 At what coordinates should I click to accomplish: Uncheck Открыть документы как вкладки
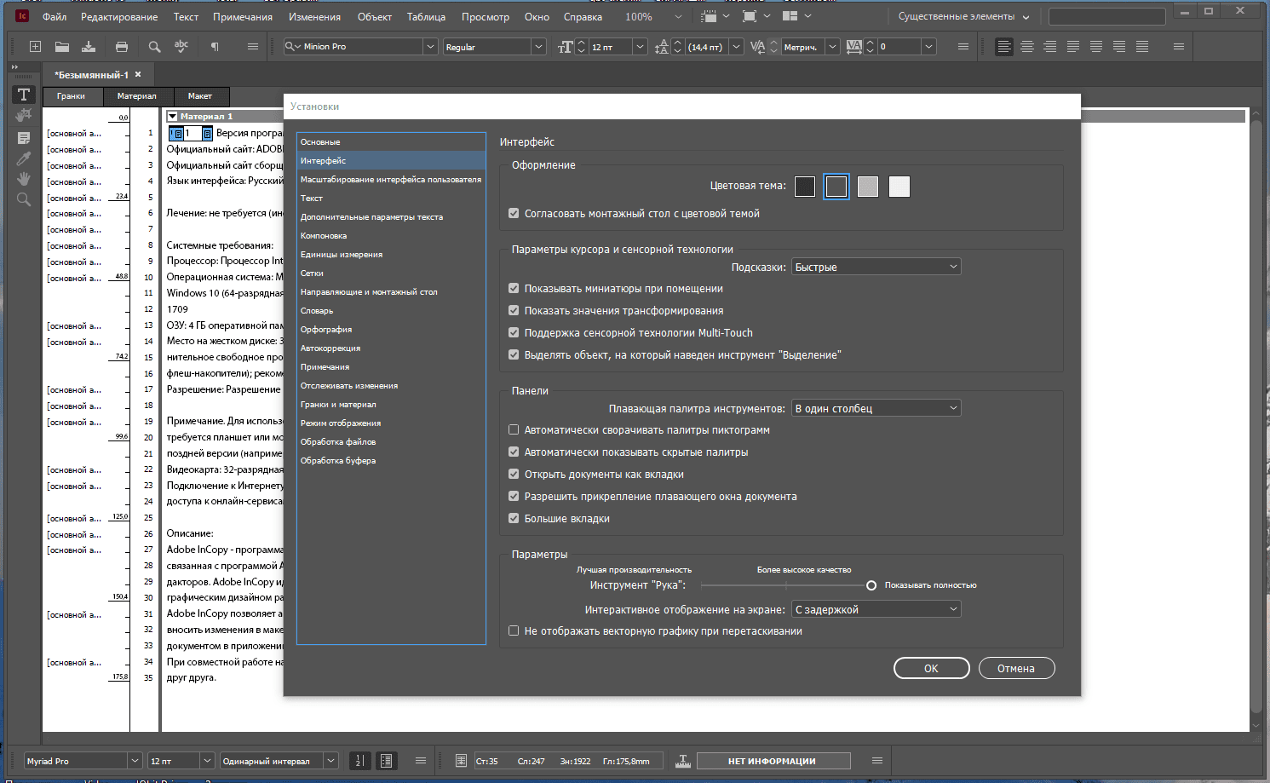click(x=514, y=475)
